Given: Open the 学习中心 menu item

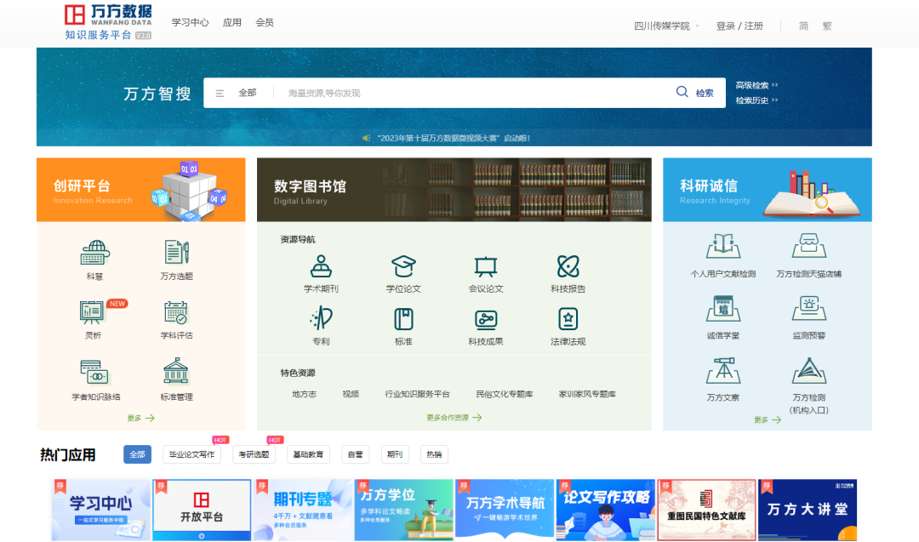Looking at the screenshot, I should (190, 23).
